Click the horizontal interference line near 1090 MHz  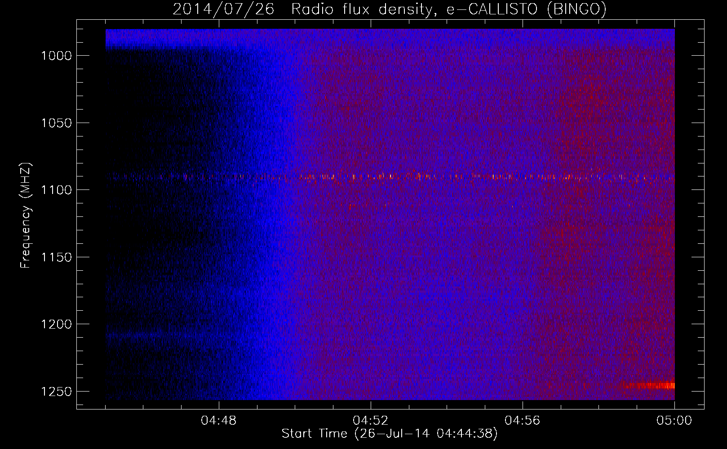pos(390,177)
